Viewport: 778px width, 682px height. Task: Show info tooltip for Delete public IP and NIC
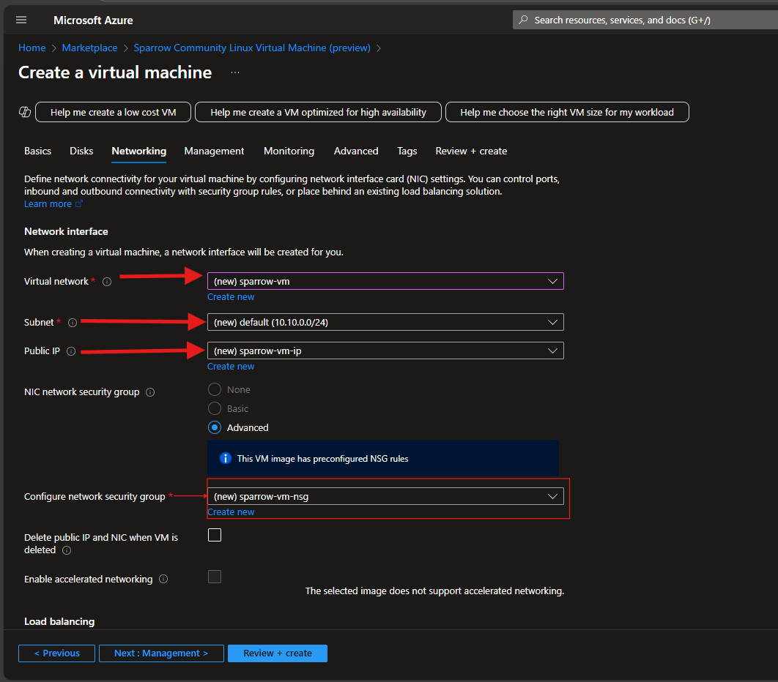point(67,550)
